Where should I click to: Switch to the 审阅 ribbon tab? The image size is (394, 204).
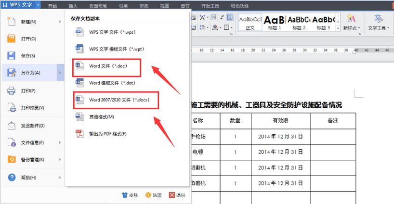click(x=144, y=6)
